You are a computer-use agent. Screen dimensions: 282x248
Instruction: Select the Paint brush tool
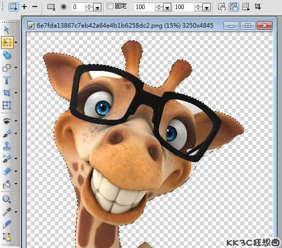coord(7,133)
